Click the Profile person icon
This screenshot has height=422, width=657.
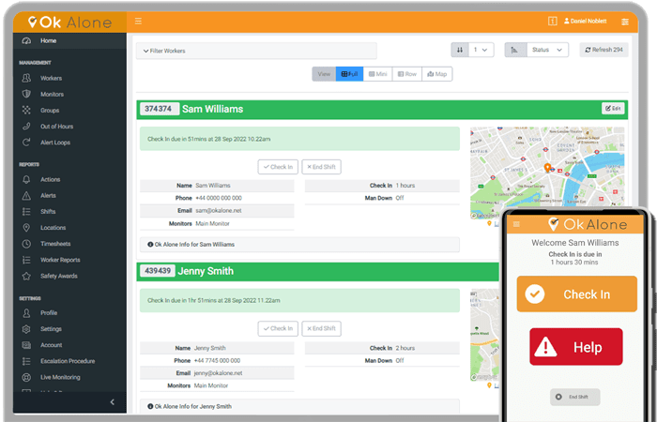pyautogui.click(x=26, y=312)
